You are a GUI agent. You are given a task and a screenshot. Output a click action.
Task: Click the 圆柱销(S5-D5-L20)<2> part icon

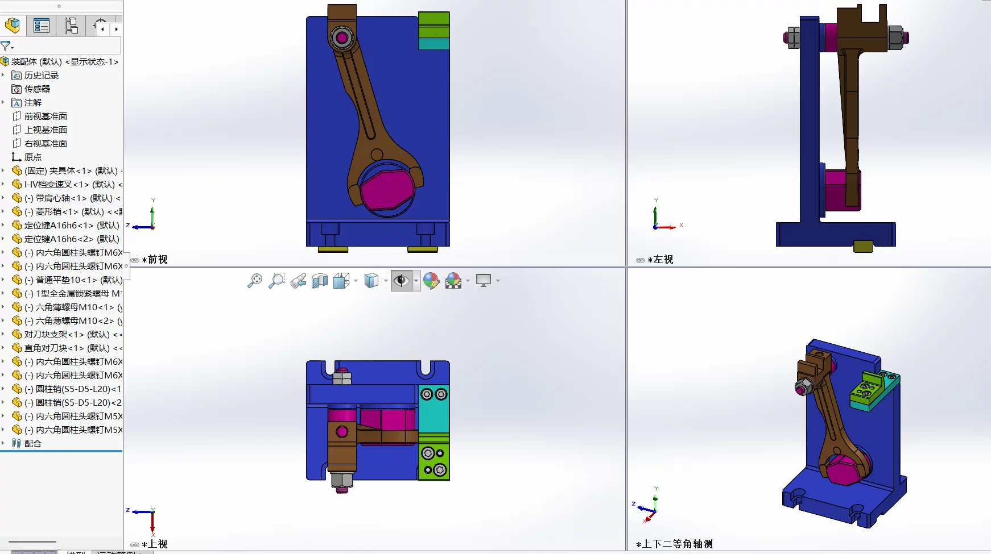(x=17, y=402)
